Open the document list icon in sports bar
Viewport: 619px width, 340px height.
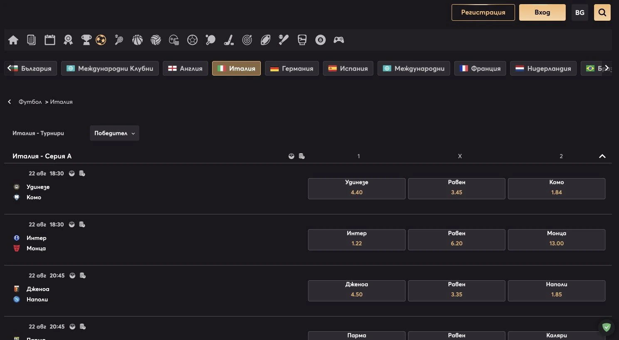[31, 40]
